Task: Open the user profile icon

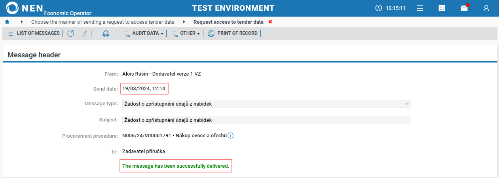Action: 486,8
